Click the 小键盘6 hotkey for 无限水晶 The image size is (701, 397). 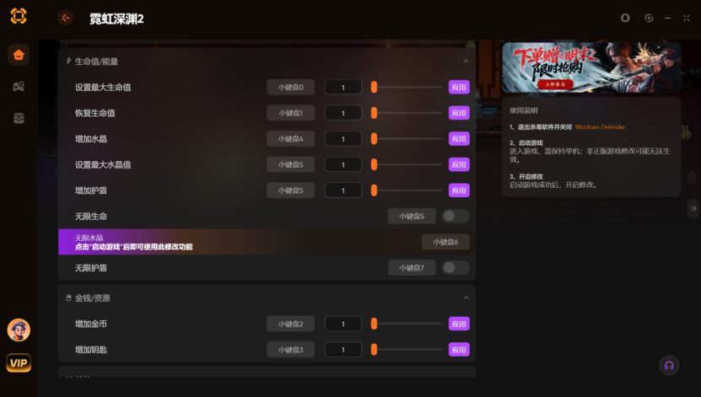point(445,242)
